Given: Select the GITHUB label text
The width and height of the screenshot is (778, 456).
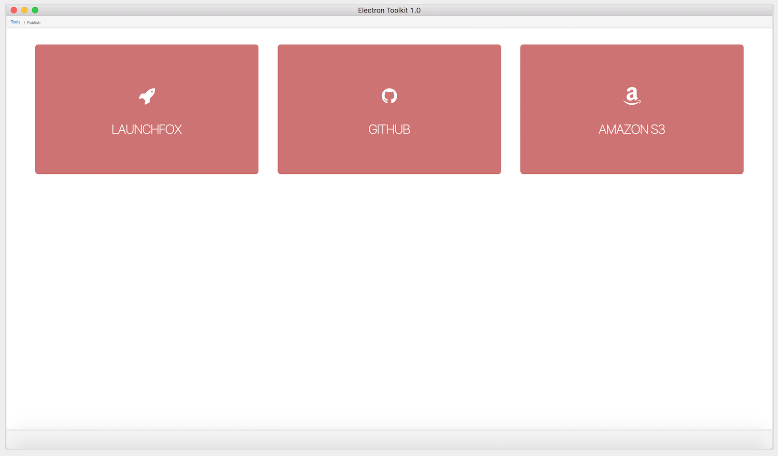Looking at the screenshot, I should (x=390, y=129).
